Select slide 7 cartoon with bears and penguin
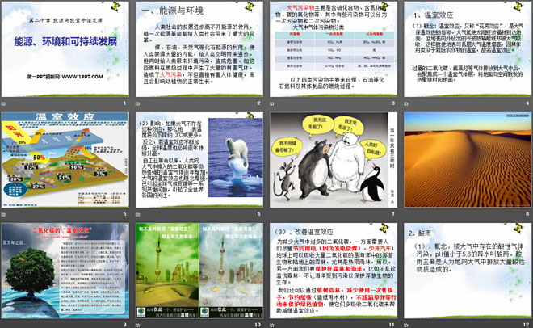The height and width of the screenshot is (328, 533). [x=334, y=160]
